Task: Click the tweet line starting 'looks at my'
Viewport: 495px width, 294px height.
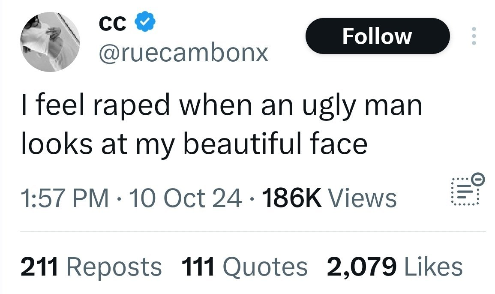Action: coord(194,144)
